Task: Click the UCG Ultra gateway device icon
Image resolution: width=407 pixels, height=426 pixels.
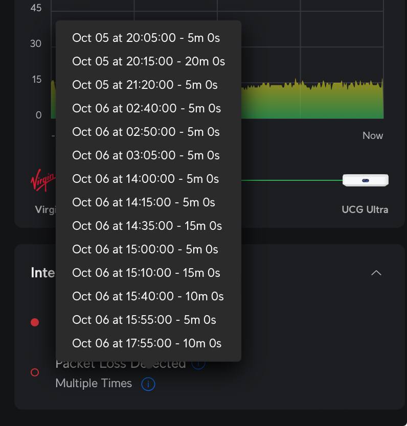Action: (x=365, y=180)
